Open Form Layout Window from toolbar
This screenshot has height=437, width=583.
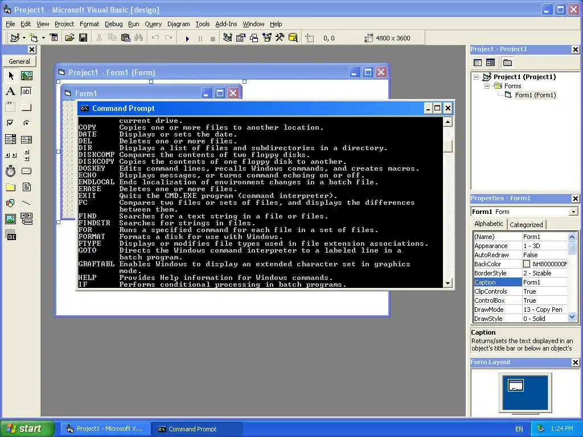(x=254, y=38)
